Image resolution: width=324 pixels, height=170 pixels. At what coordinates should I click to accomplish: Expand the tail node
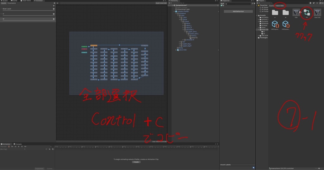click(x=180, y=42)
